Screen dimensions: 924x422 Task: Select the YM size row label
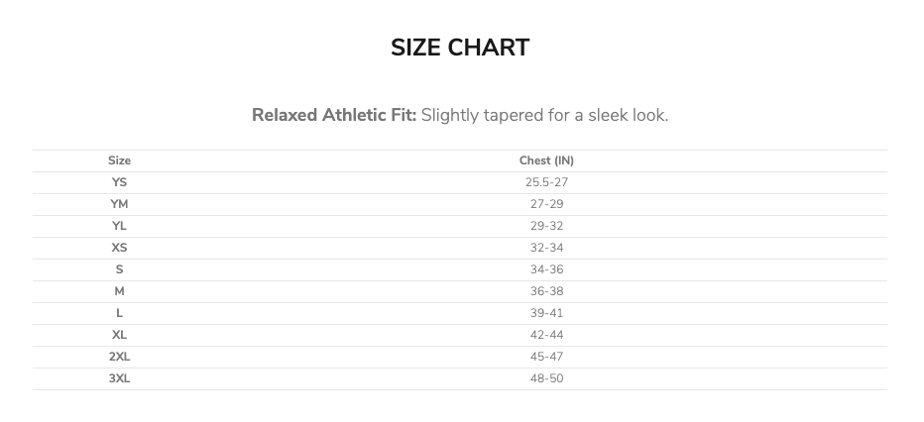(x=119, y=204)
